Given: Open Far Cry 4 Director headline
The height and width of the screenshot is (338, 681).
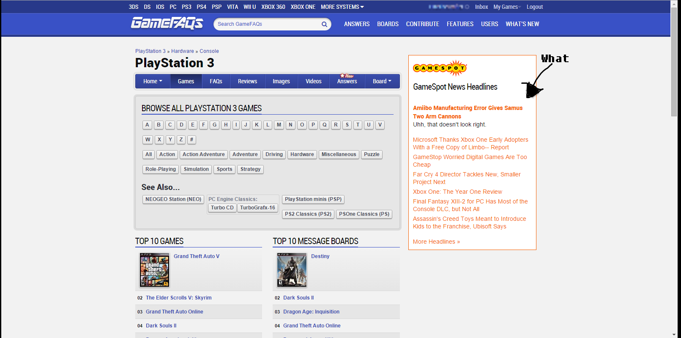Looking at the screenshot, I should 467,178.
